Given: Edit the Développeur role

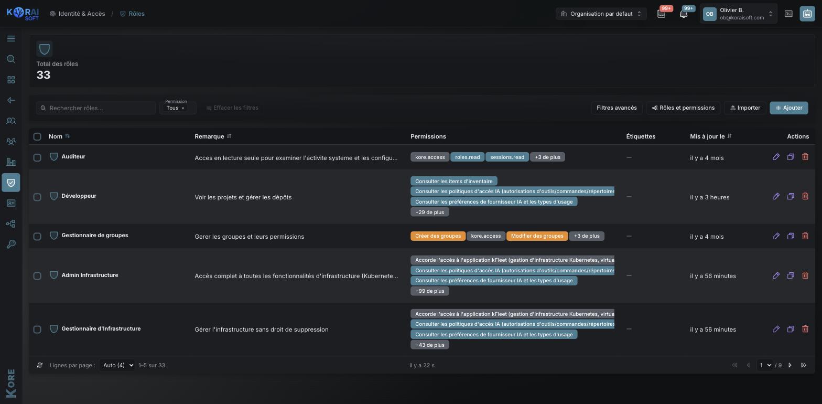Looking at the screenshot, I should (776, 196).
